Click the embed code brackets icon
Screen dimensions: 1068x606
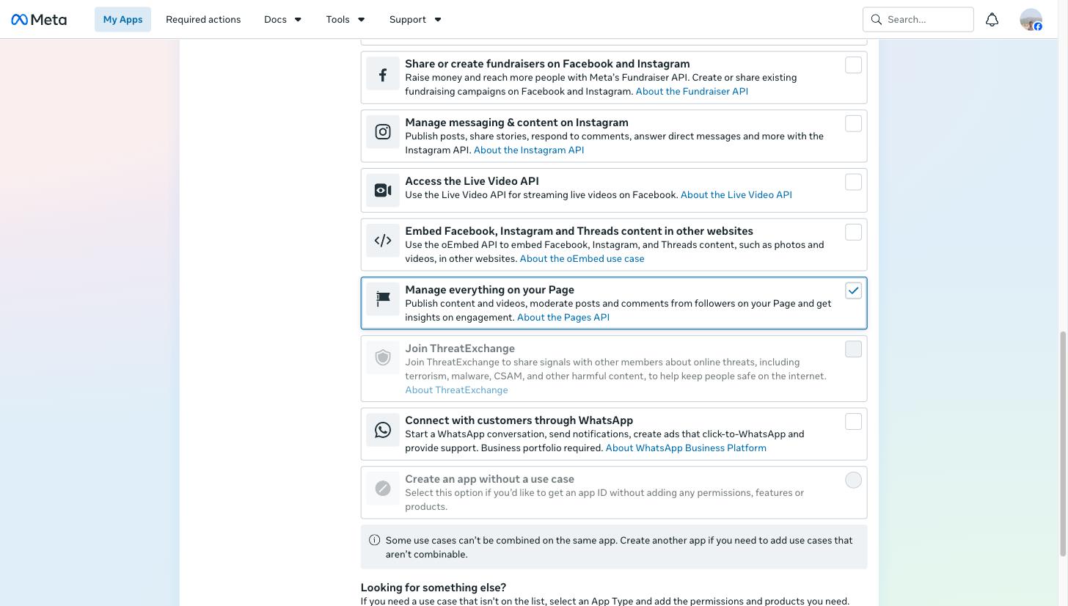[383, 240]
